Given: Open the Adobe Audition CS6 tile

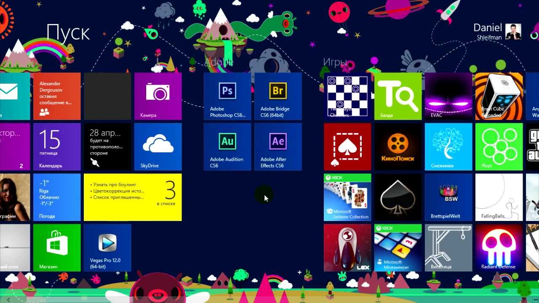Looking at the screenshot, I should pyautogui.click(x=227, y=147).
